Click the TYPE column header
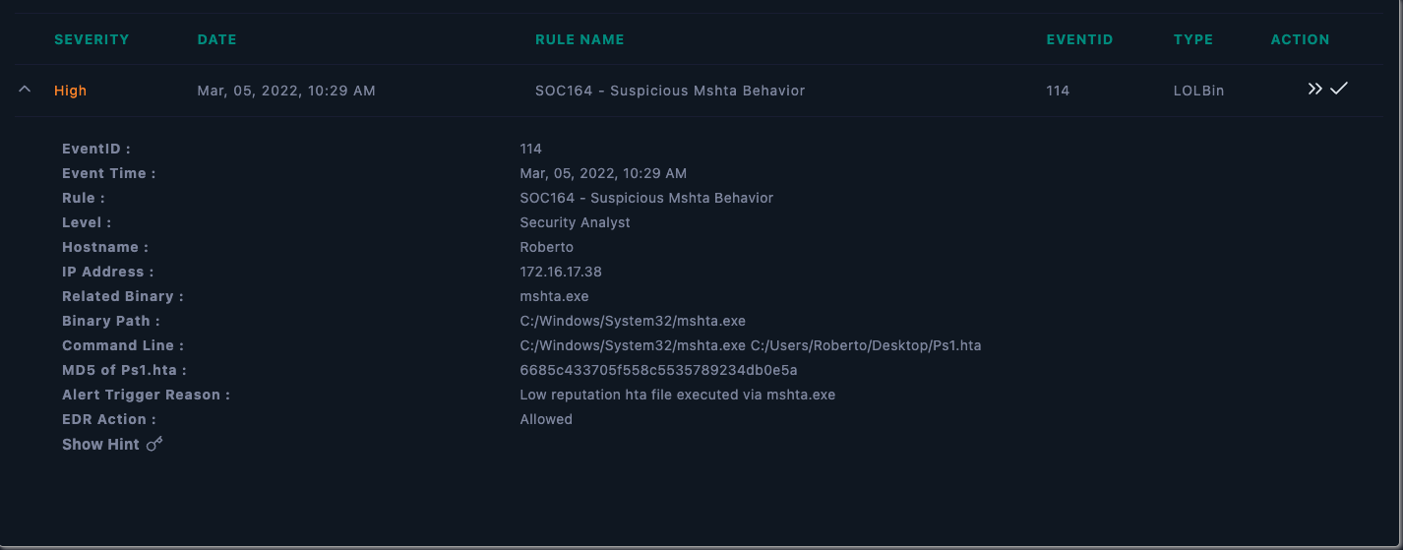The image size is (1403, 550). pos(1193,39)
